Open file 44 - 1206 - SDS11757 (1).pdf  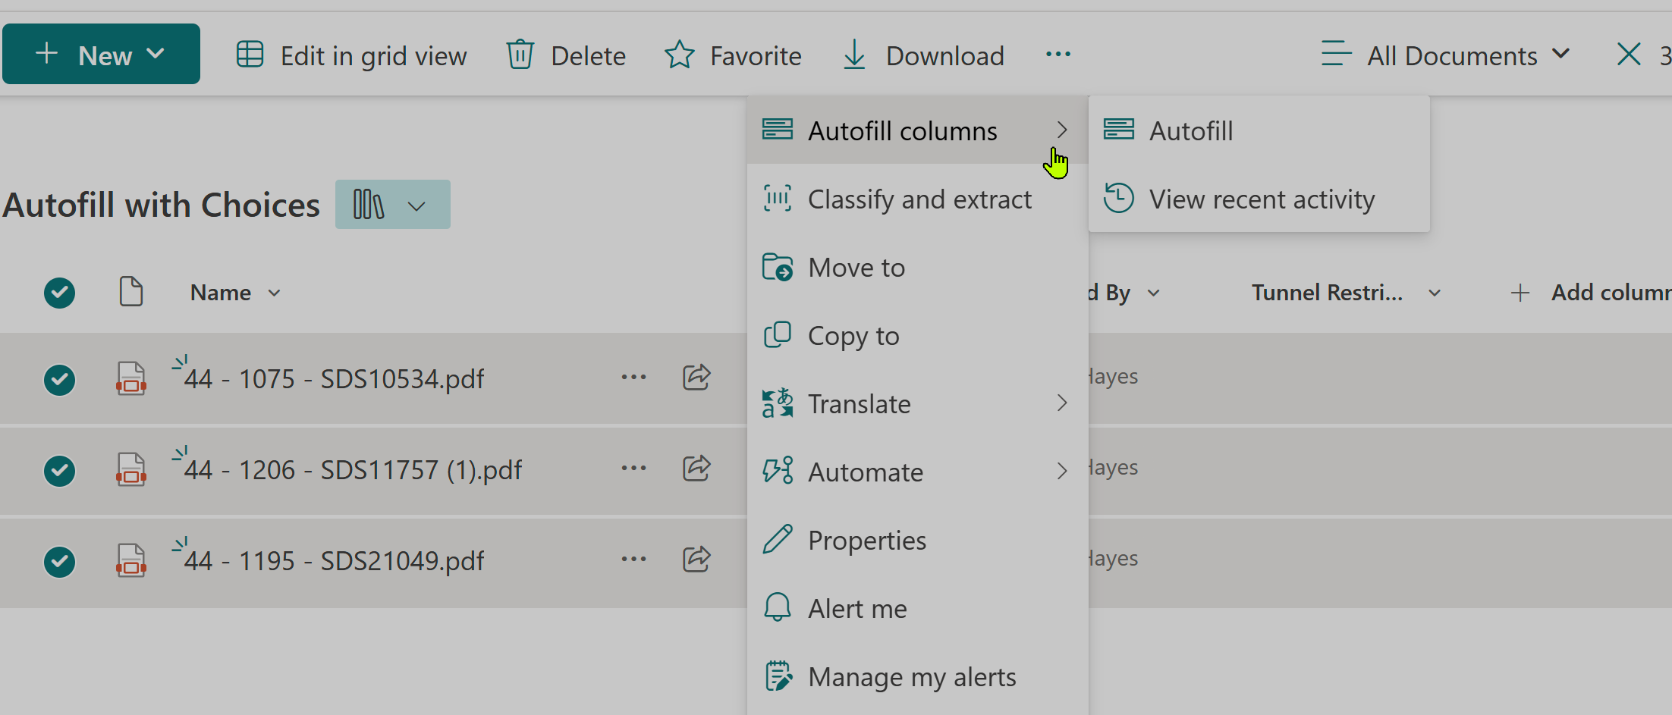point(353,469)
